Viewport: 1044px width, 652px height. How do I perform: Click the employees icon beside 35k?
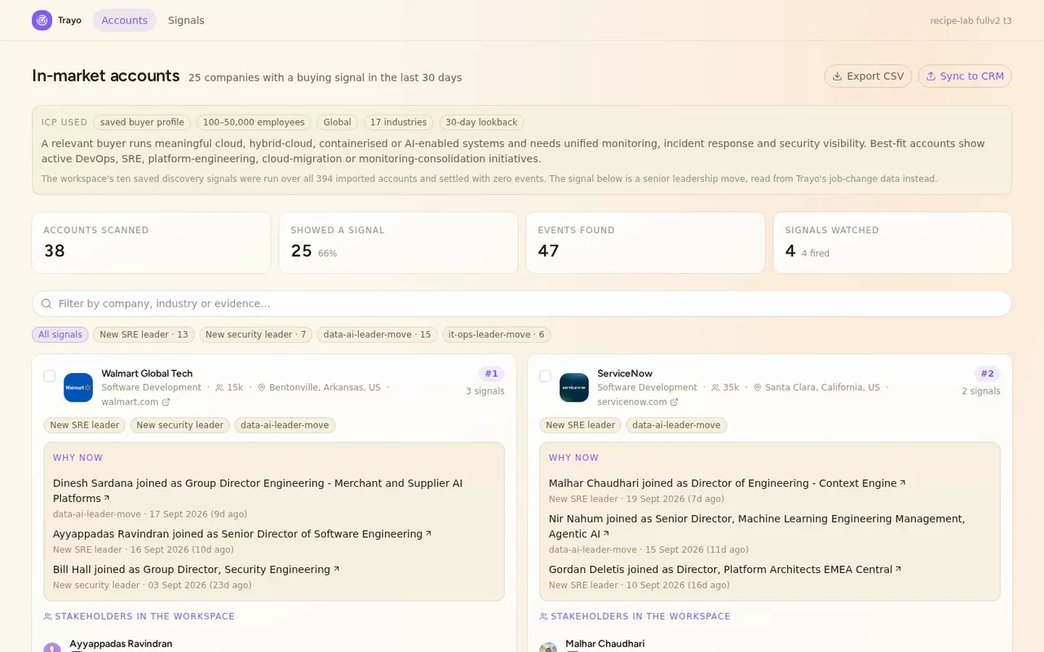click(x=715, y=388)
